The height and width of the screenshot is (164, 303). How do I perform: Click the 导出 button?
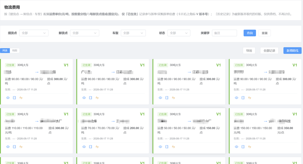[249, 51]
